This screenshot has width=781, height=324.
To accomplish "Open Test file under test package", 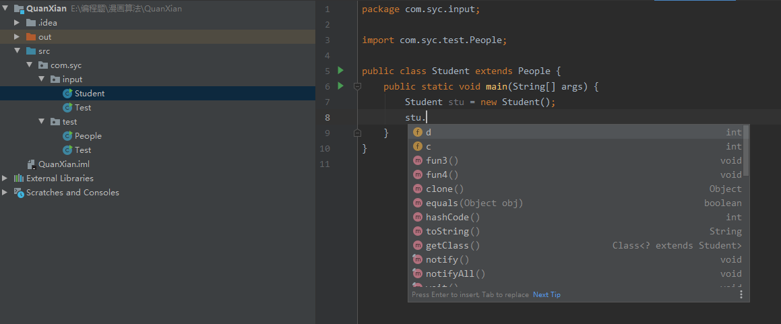I will [x=83, y=150].
